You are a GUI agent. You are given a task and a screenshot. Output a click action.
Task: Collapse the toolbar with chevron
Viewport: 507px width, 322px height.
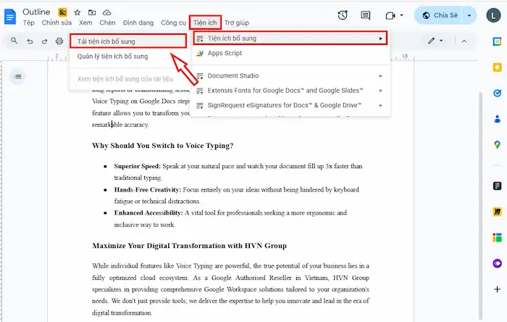click(x=463, y=41)
